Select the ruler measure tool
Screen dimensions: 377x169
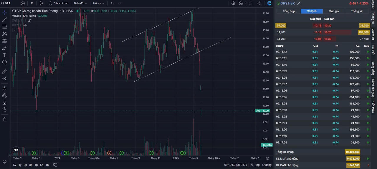[4, 72]
